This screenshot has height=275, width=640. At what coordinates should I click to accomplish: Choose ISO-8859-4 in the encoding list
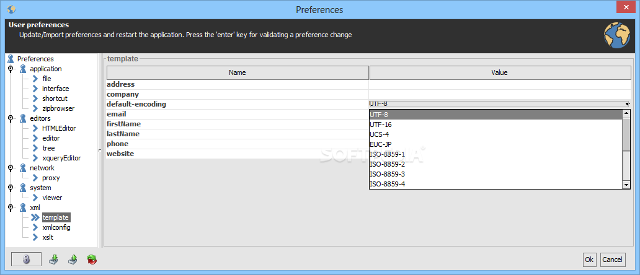pyautogui.click(x=496, y=184)
